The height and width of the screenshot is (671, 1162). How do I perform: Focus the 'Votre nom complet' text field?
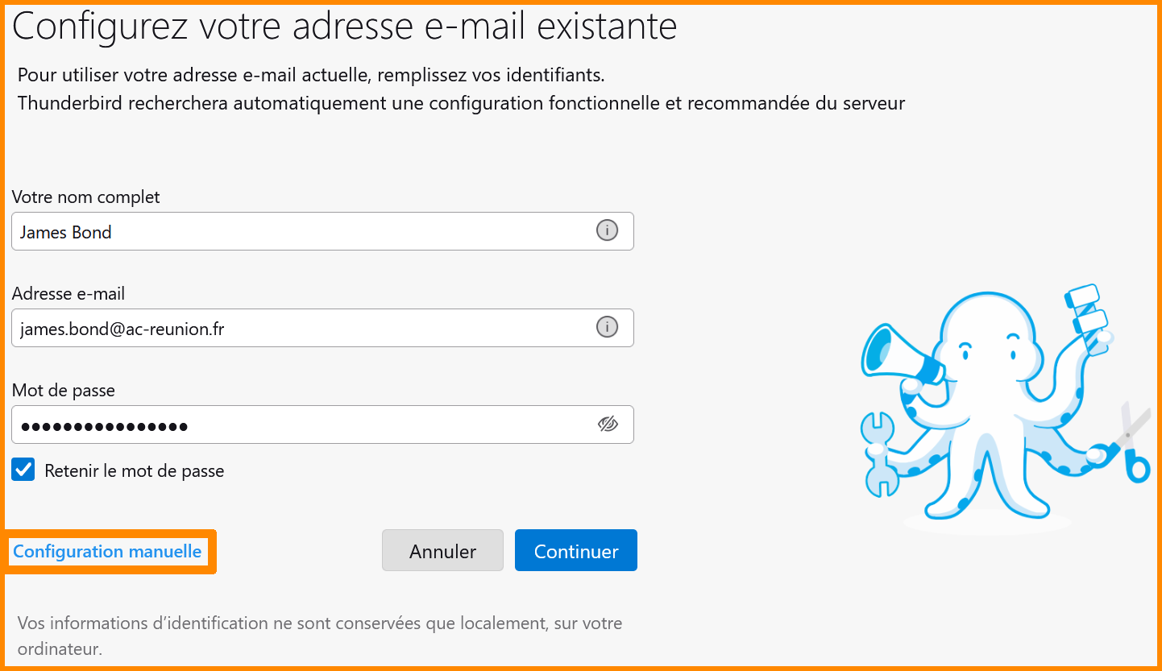pos(298,232)
